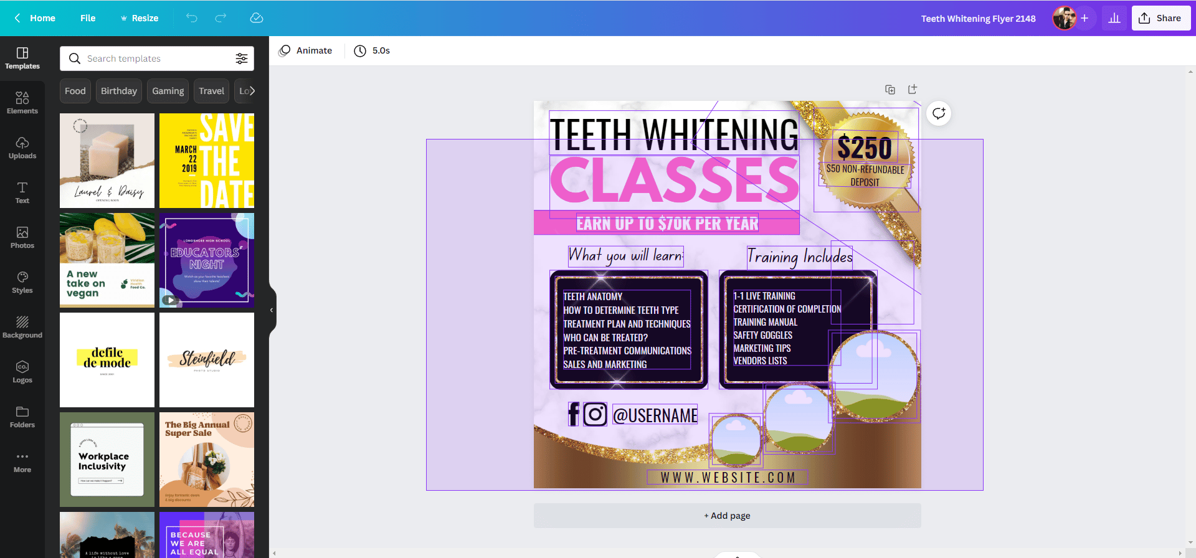The width and height of the screenshot is (1196, 558).
Task: Open the user profile avatar
Action: point(1065,18)
